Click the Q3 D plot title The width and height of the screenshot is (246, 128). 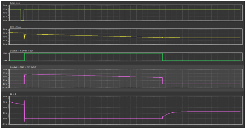point(13,94)
